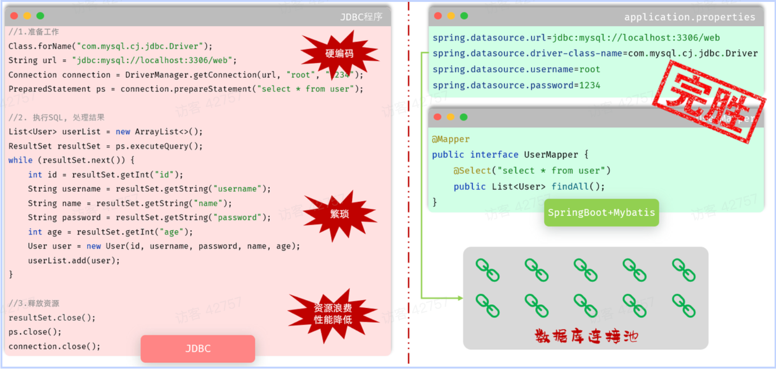Click the application.properties window title

pyautogui.click(x=689, y=17)
